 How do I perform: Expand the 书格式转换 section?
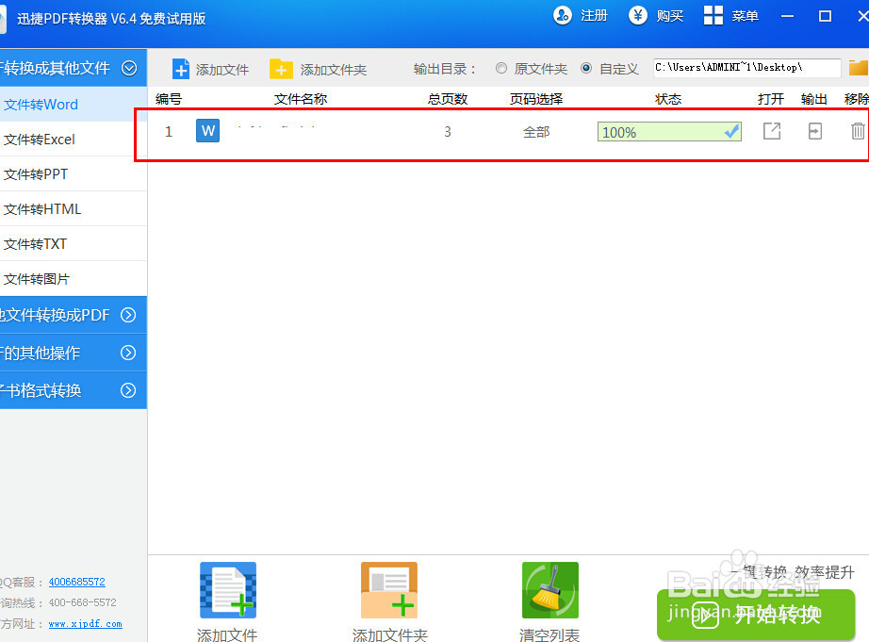(x=128, y=390)
